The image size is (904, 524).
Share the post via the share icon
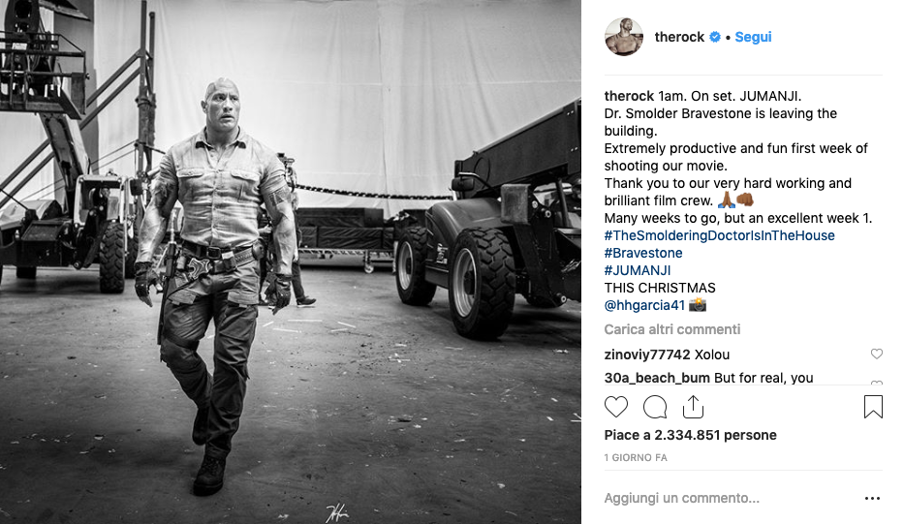pyautogui.click(x=693, y=407)
